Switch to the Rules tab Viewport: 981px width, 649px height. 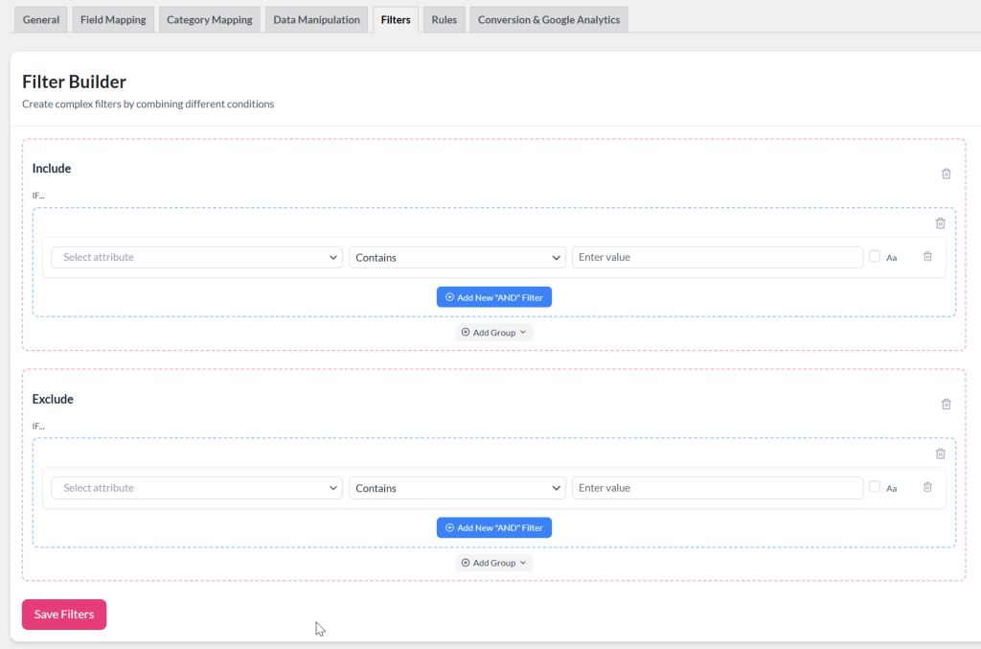(444, 18)
